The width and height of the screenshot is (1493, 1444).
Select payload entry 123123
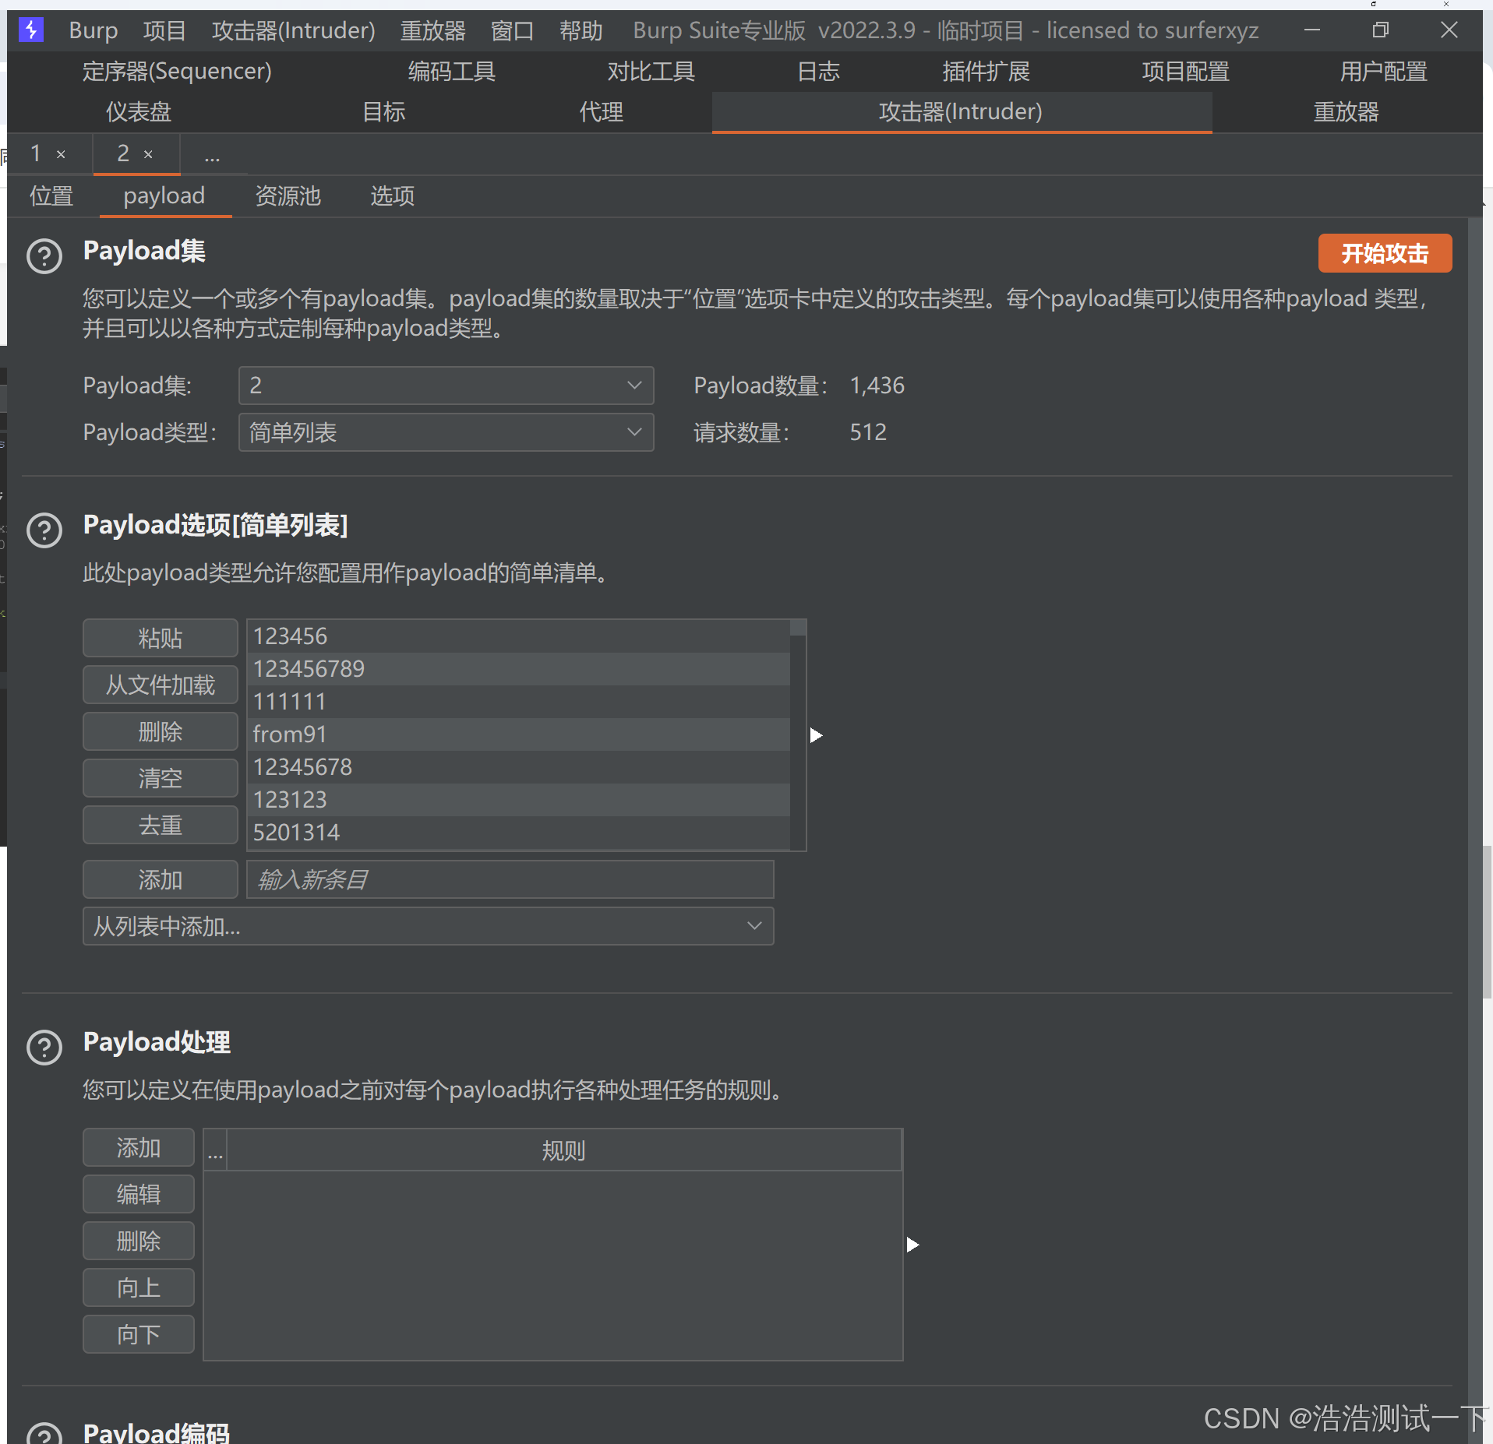(x=519, y=800)
